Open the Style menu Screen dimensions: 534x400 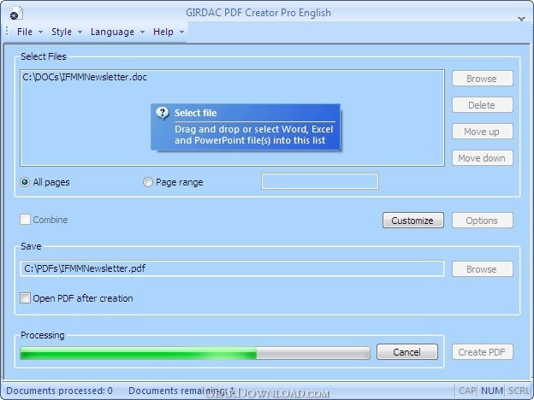(62, 32)
